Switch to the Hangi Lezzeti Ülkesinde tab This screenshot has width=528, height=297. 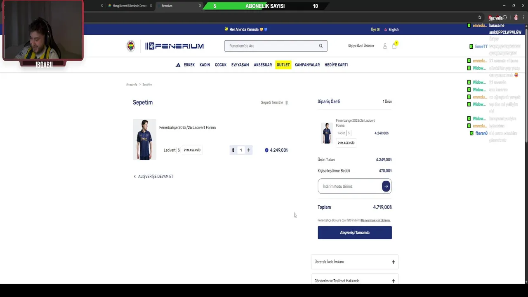tap(129, 6)
